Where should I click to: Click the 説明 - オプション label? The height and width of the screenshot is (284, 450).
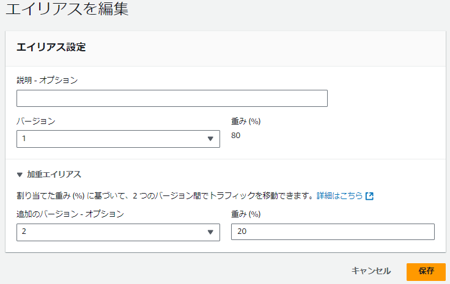47,80
